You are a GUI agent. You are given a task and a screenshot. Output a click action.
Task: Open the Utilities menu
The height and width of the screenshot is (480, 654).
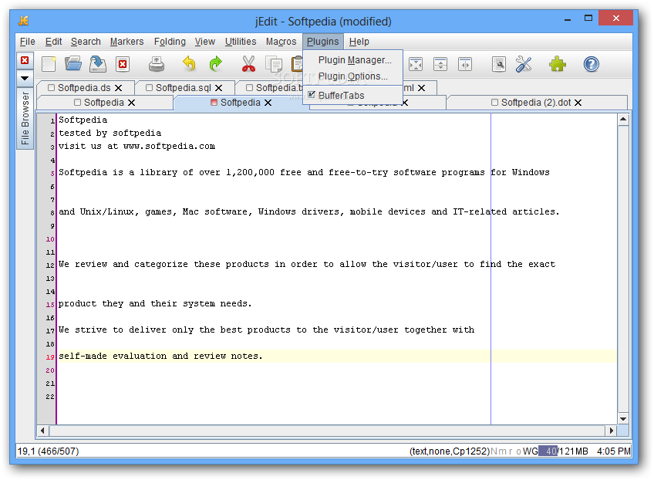tap(241, 42)
